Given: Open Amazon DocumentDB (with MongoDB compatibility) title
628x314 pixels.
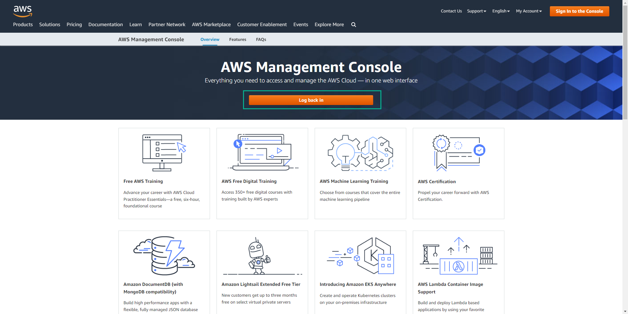Looking at the screenshot, I should click(153, 288).
